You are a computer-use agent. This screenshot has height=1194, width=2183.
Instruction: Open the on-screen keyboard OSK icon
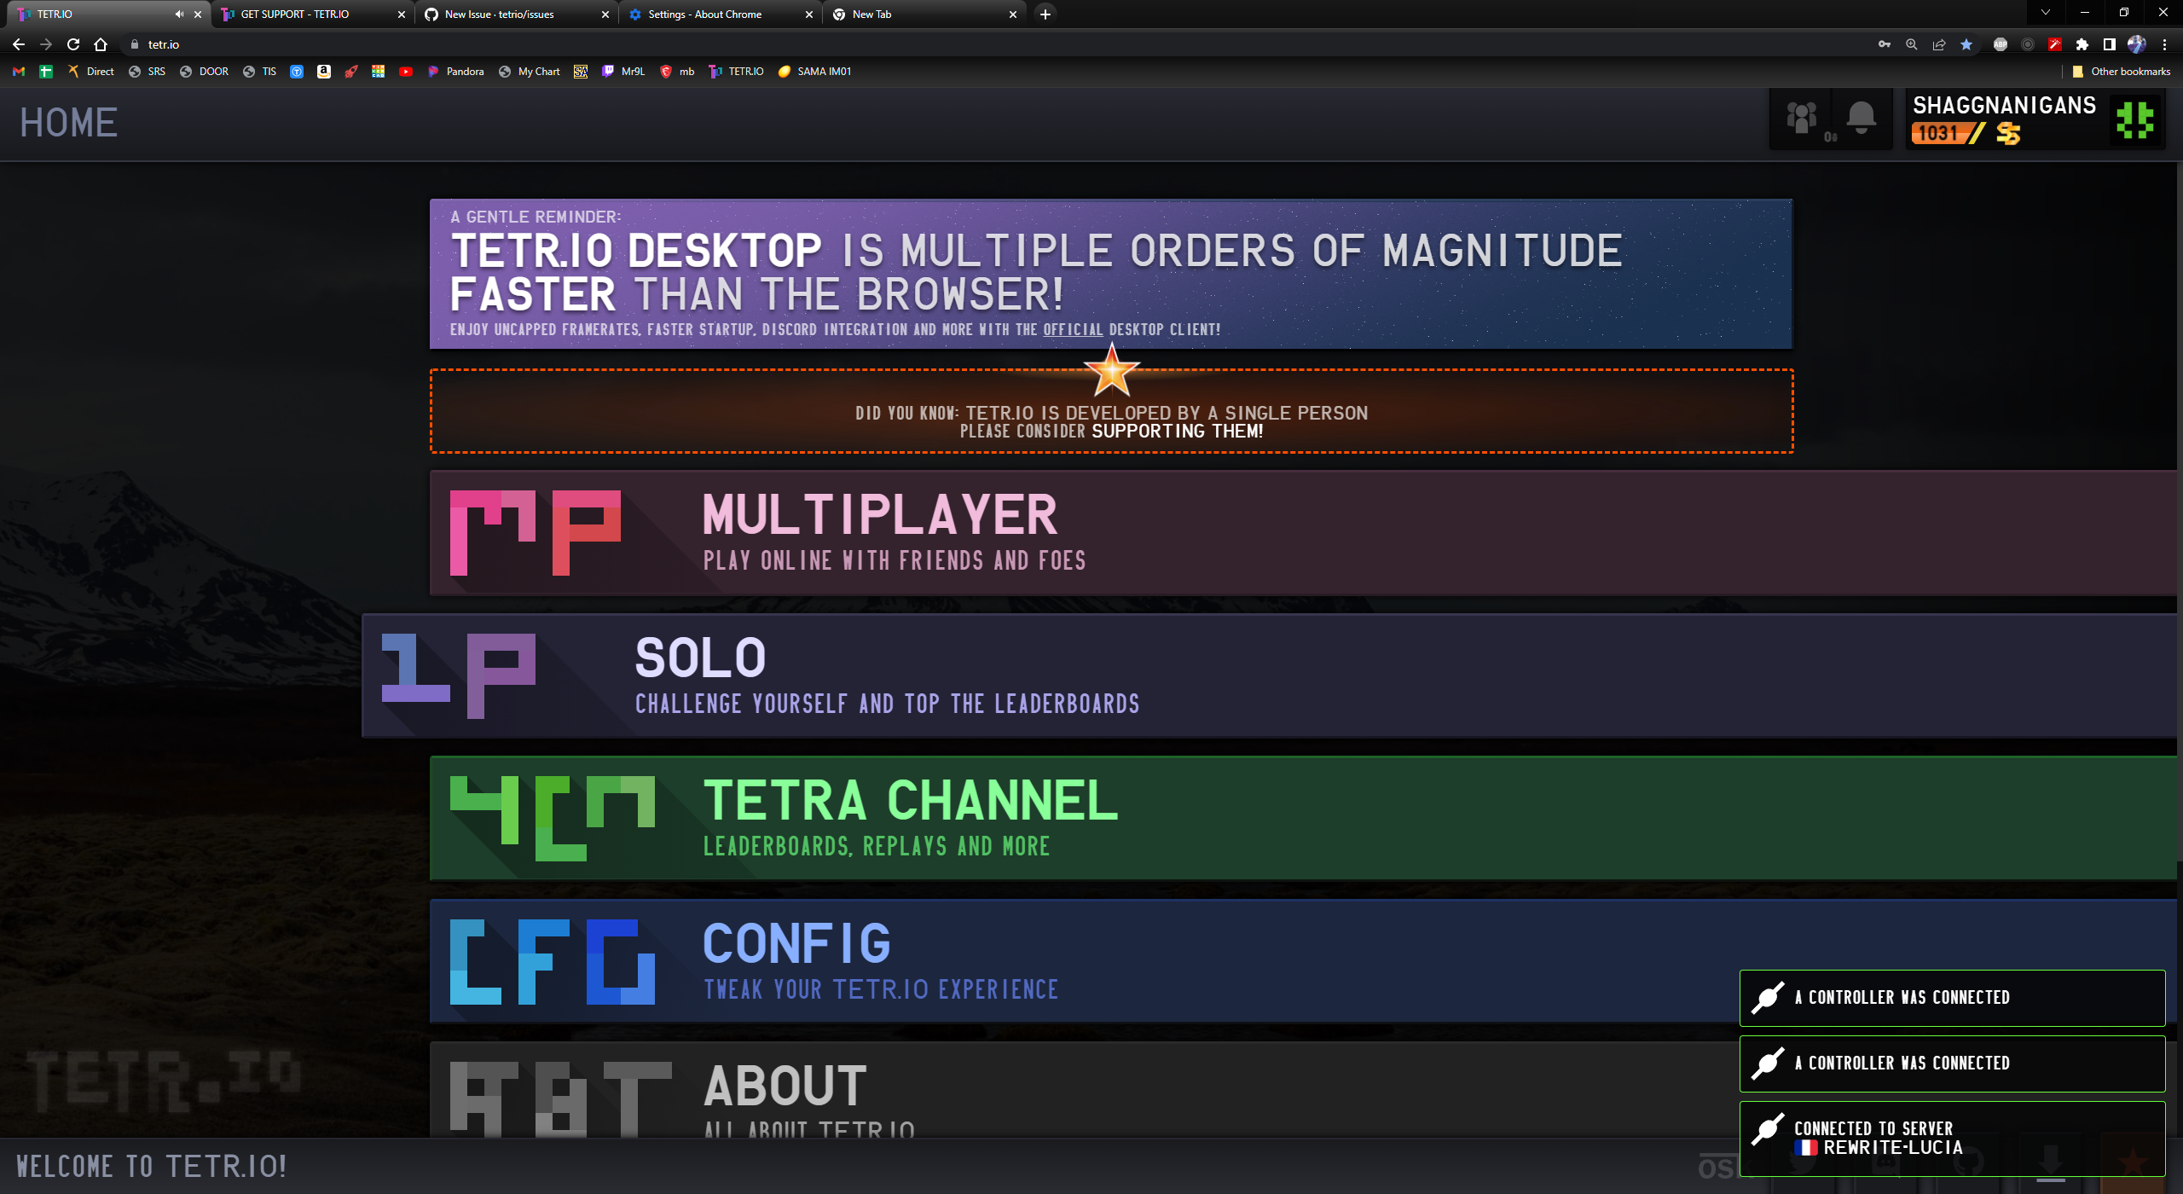(x=1718, y=1167)
